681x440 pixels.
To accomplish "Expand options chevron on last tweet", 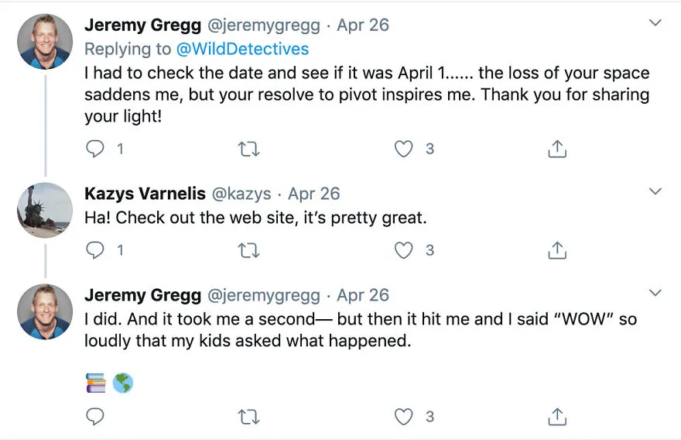I will pyautogui.click(x=655, y=293).
